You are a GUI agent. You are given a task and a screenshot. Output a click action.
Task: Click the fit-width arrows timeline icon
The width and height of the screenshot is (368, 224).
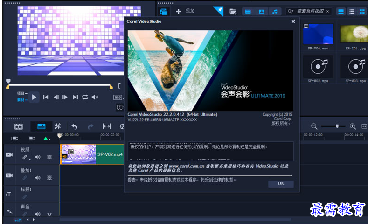[x=107, y=126]
